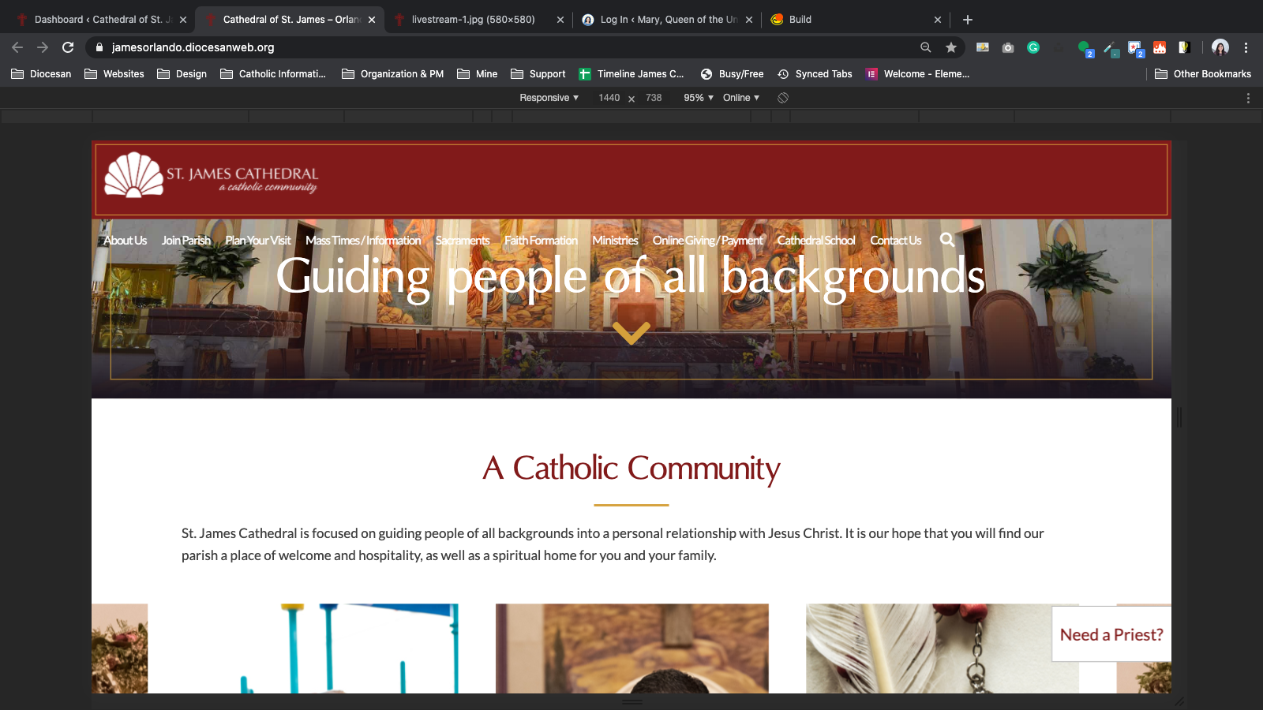Open the website search magnifier icon

point(947,240)
